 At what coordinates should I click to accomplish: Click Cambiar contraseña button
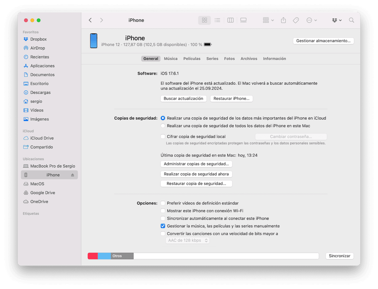pyautogui.click(x=291, y=137)
